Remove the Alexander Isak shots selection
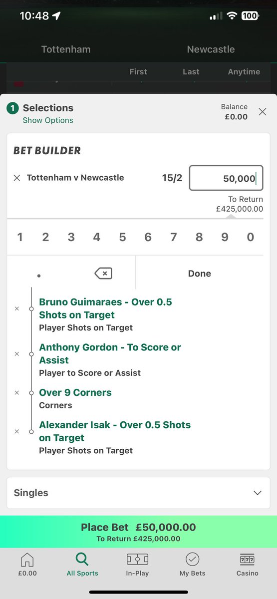Viewport: 277px width, 599px height. pyautogui.click(x=16, y=432)
